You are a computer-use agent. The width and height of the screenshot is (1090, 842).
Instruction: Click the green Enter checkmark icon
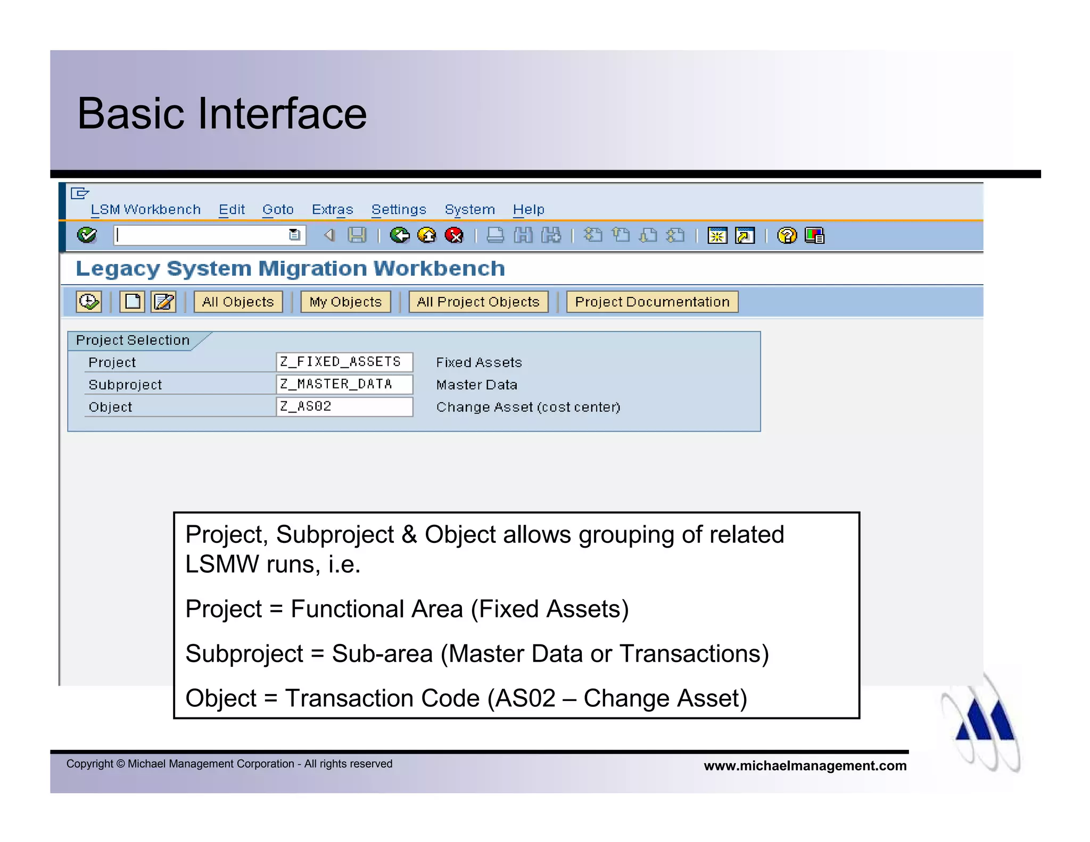[87, 235]
